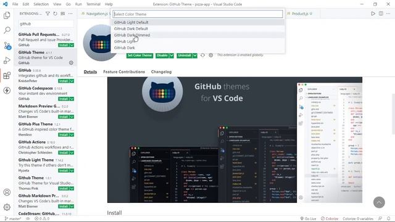
Task: Expand Install dropdown for Github Light Theme
Action: (x=72, y=171)
